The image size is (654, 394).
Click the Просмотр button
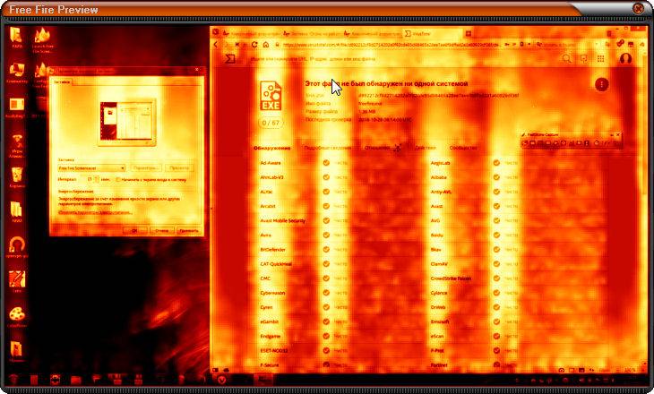[179, 168]
